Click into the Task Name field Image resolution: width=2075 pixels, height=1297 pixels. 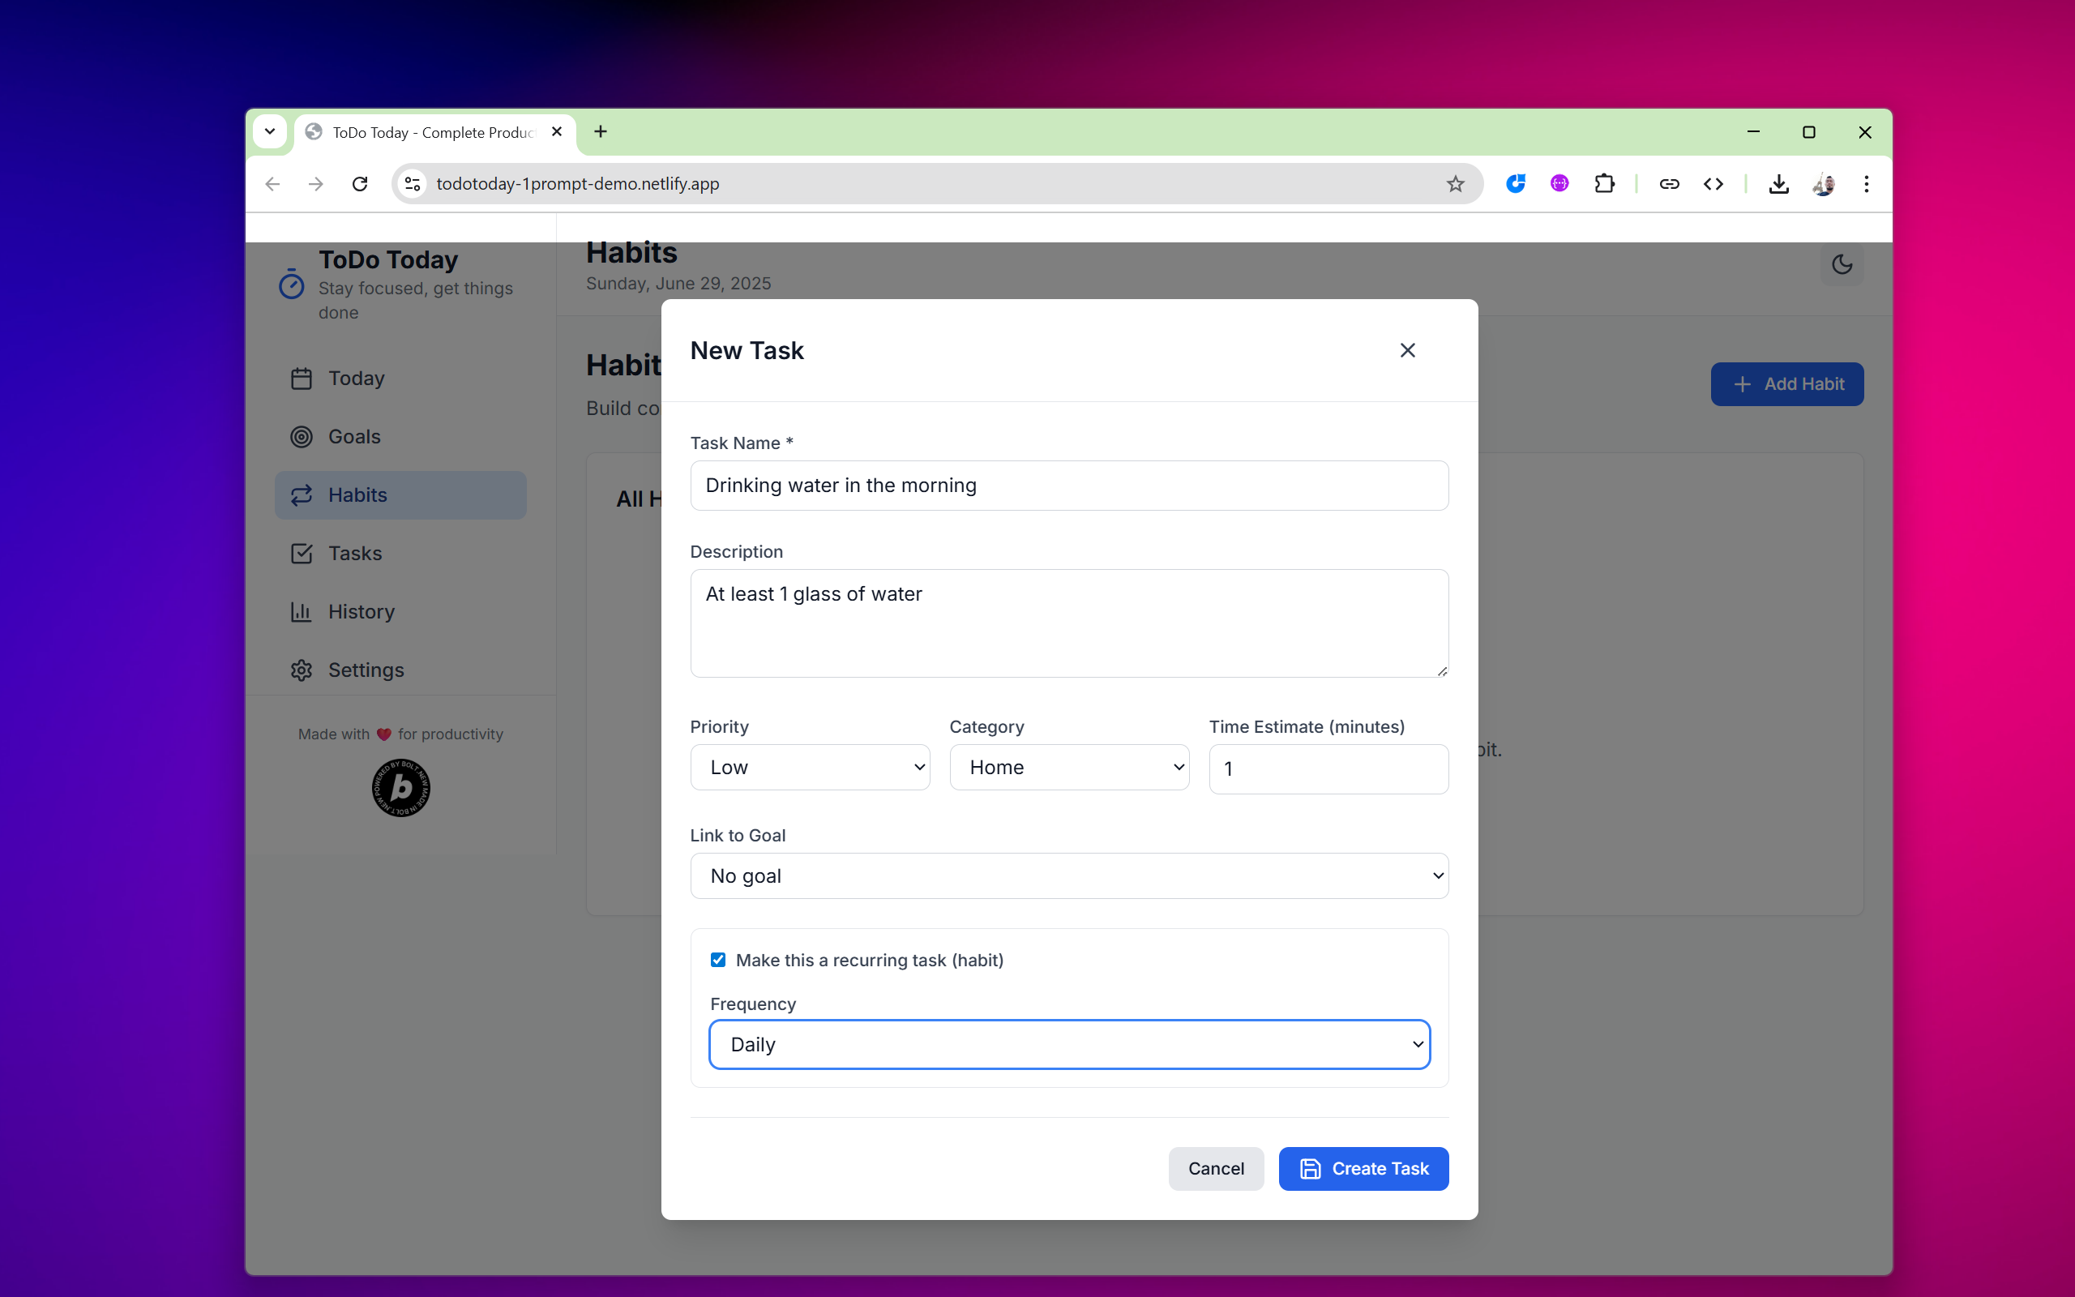1068,486
